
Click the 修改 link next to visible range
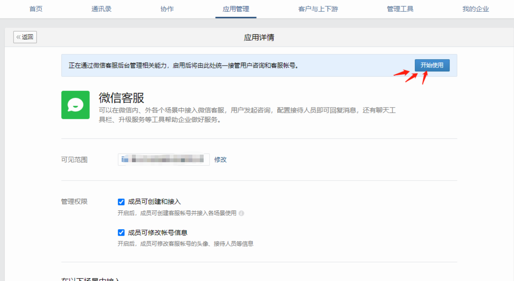[x=220, y=160]
